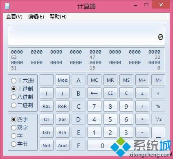Click the square root √ button
The width and height of the screenshot is (173, 159).
158,93
